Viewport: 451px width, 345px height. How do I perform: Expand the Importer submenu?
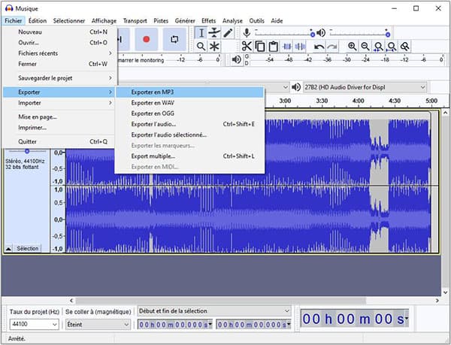59,103
